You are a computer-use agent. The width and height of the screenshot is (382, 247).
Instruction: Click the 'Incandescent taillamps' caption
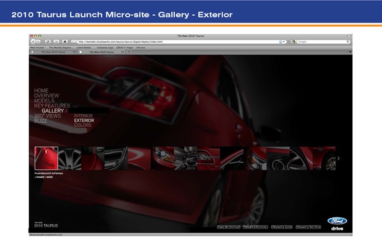pyautogui.click(x=49, y=173)
